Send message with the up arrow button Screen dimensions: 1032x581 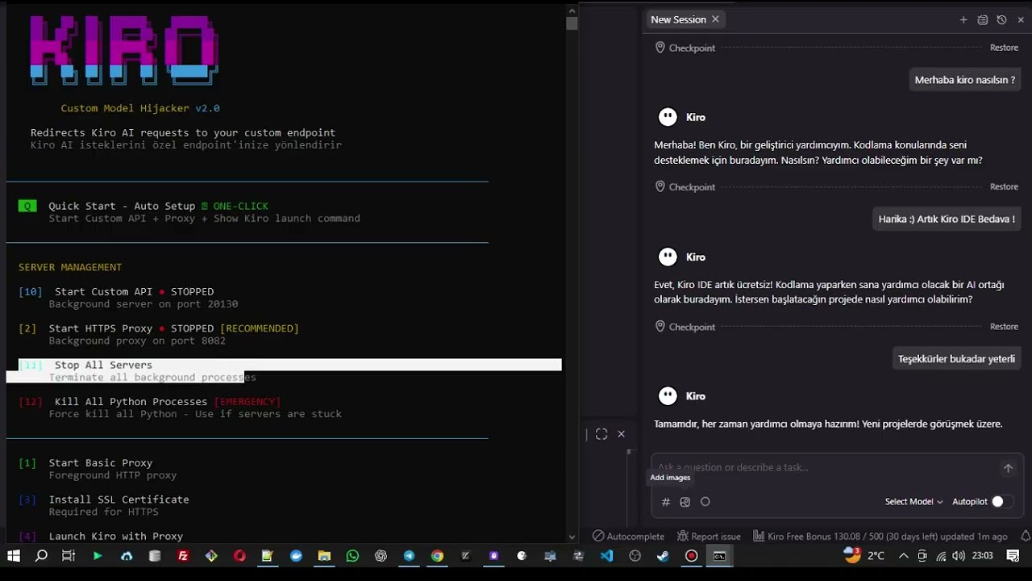tap(1008, 468)
